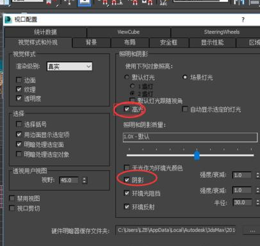Toggle the 高光 checkbox
Image resolution: width=260 pixels, height=246 pixels.
tap(127, 109)
